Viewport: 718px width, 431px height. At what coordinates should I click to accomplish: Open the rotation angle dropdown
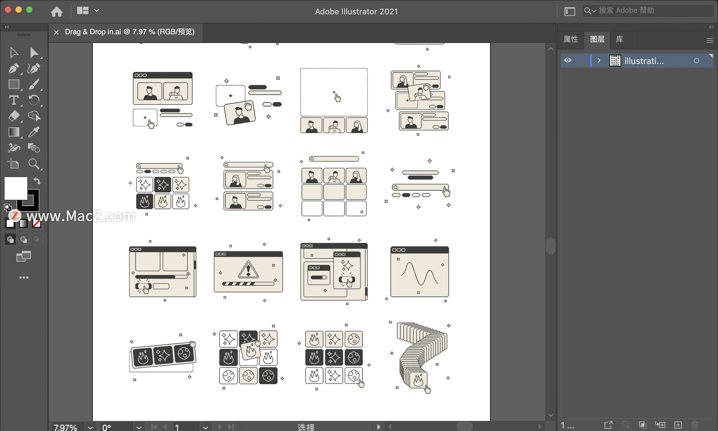point(139,427)
